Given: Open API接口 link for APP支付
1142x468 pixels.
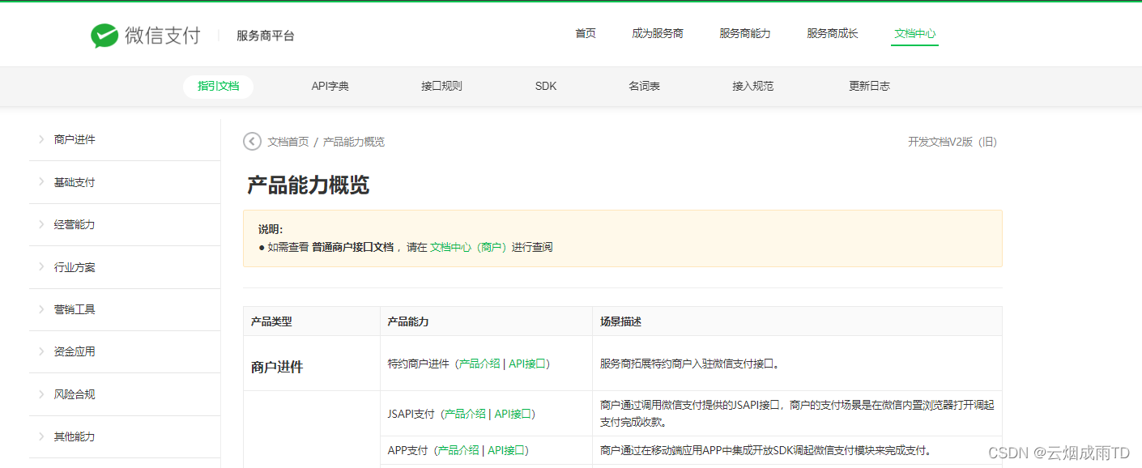Looking at the screenshot, I should pyautogui.click(x=506, y=450).
